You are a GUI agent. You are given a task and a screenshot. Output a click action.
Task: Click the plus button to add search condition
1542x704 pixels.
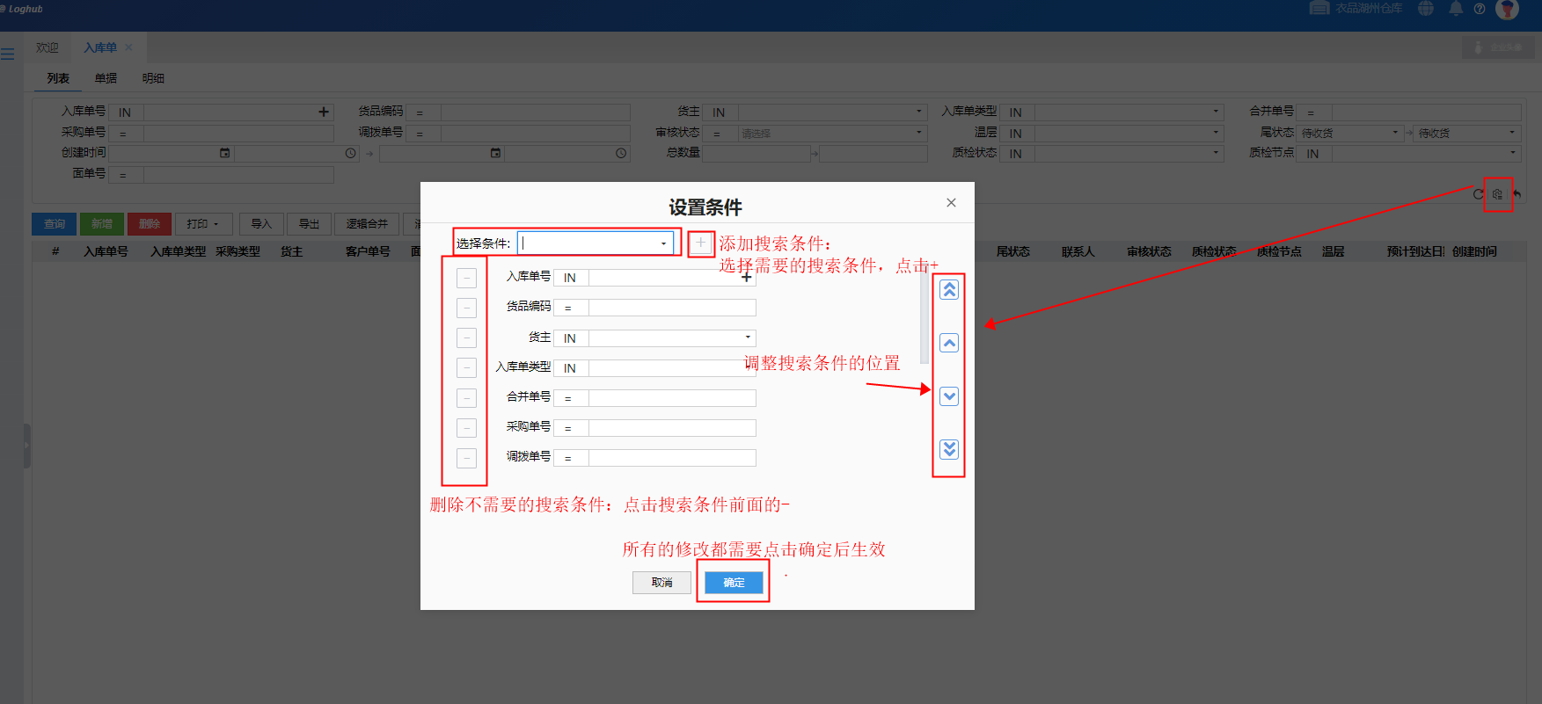(x=700, y=243)
